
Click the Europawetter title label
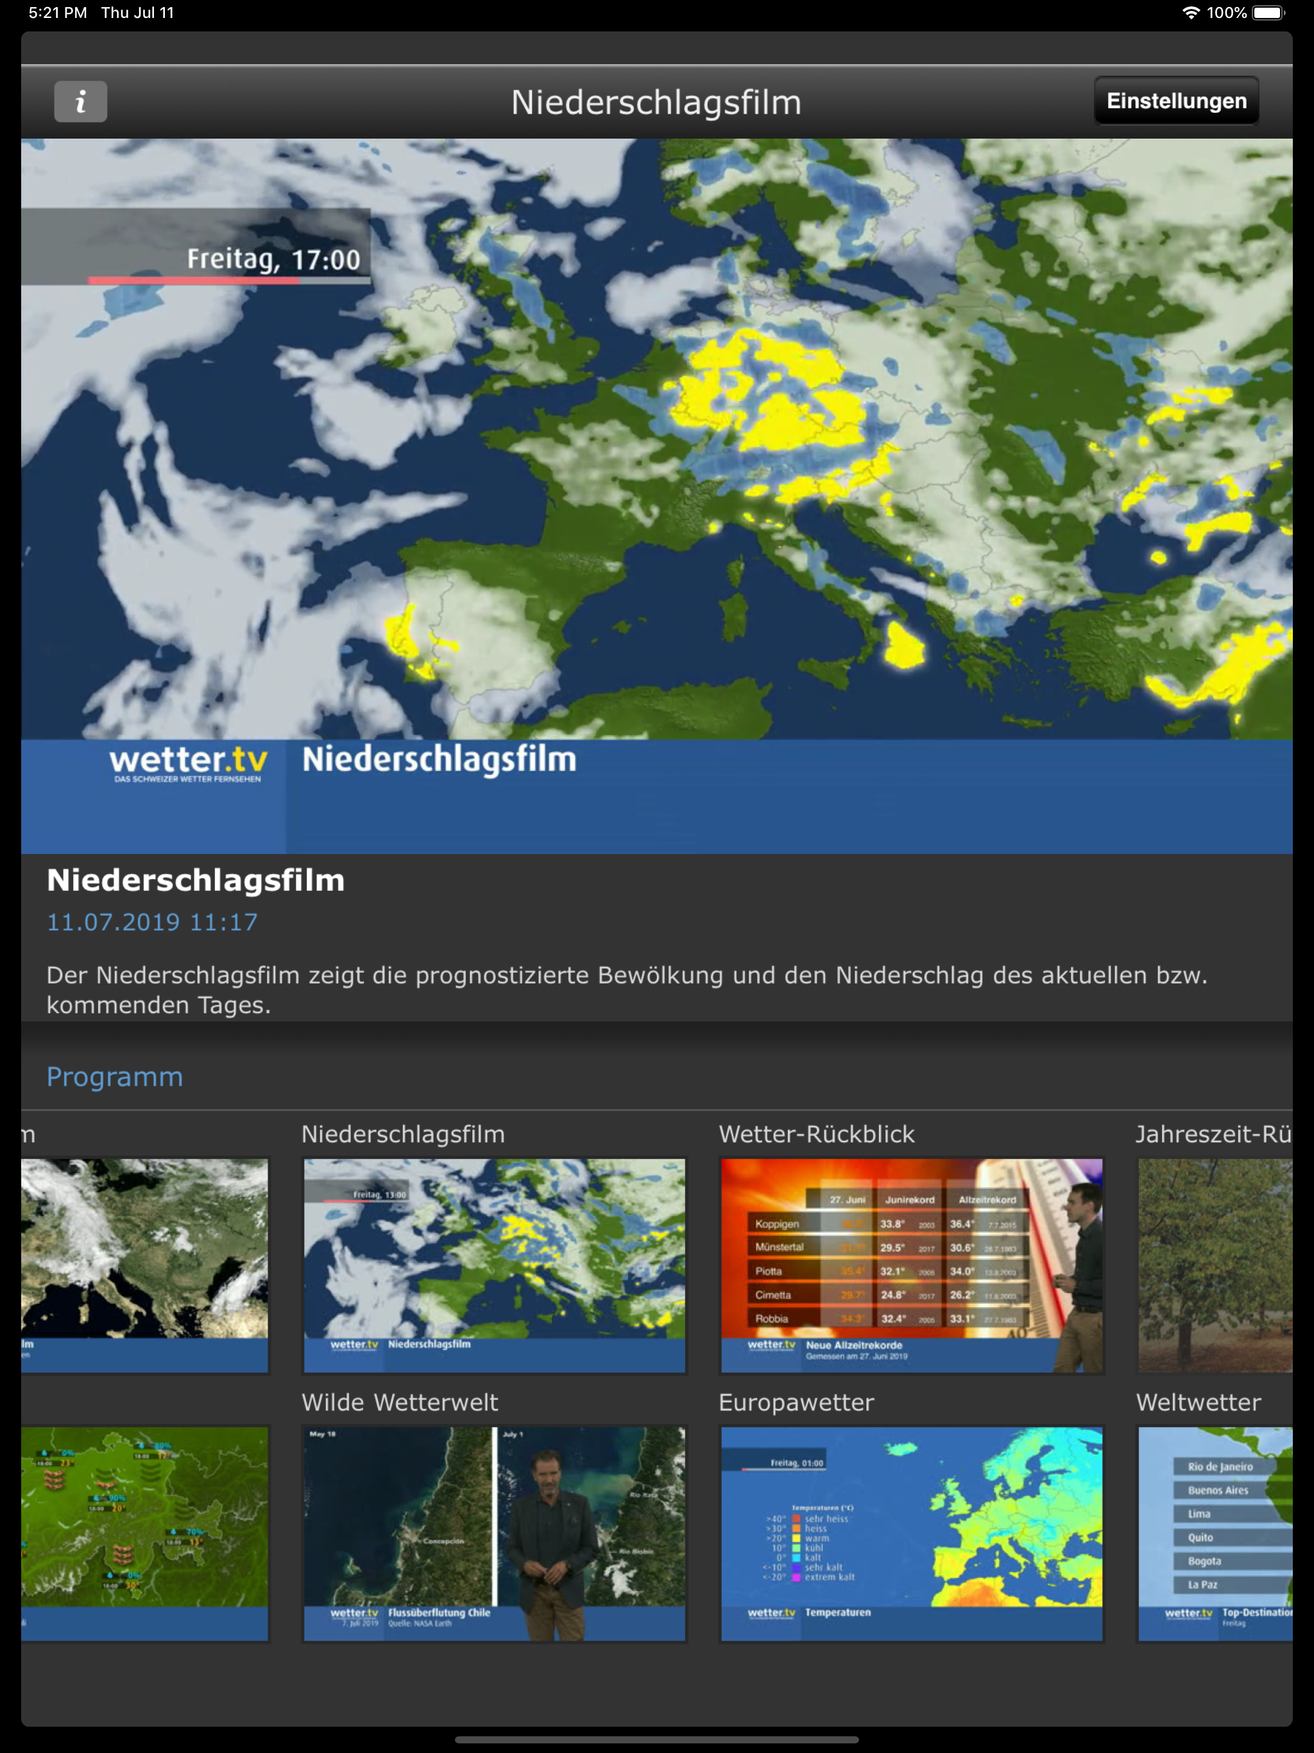[796, 1403]
